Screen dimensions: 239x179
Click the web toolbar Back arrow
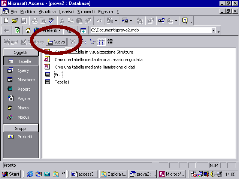pos(6,30)
